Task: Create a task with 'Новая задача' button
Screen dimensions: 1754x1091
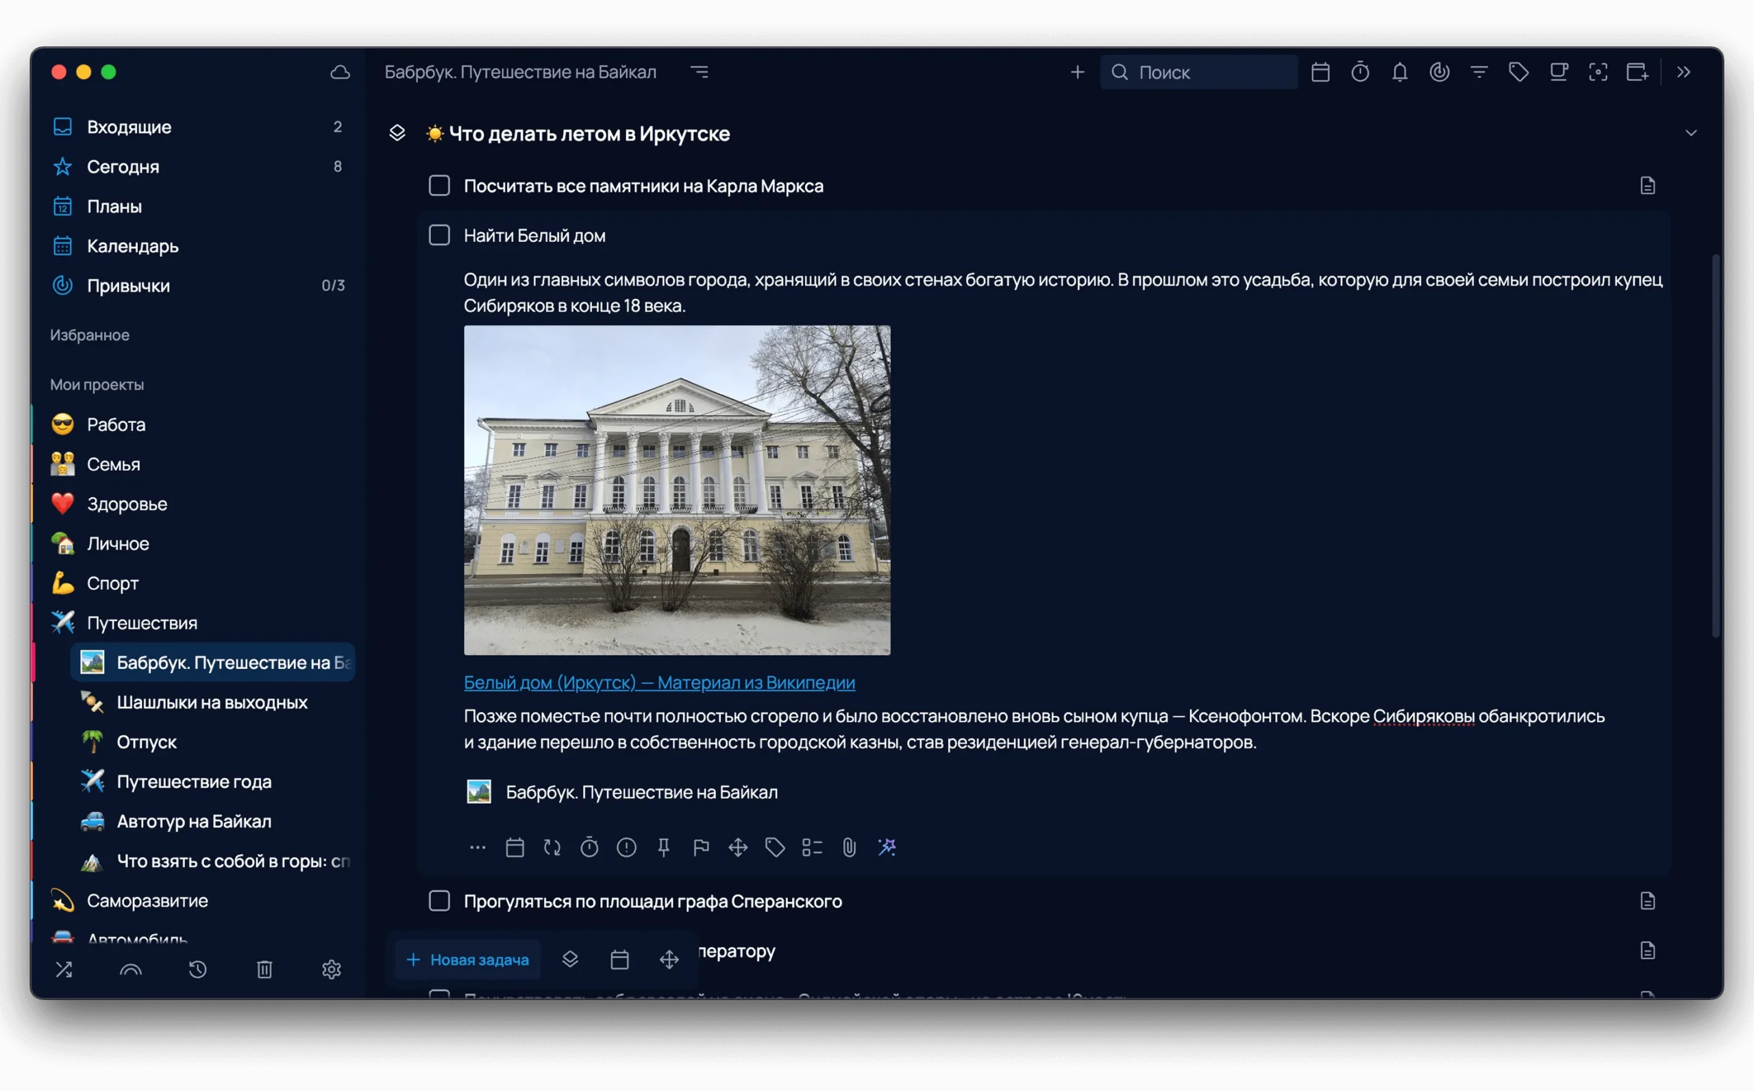Action: tap(467, 959)
